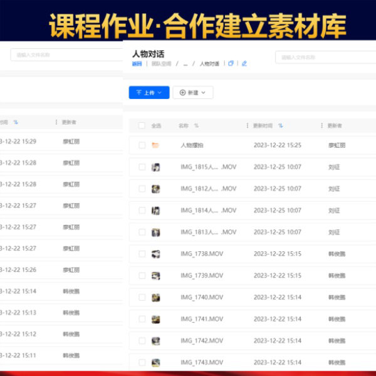Open the 人物摆拍 folder icon
Image resolution: width=376 pixels, height=376 pixels.
155,145
